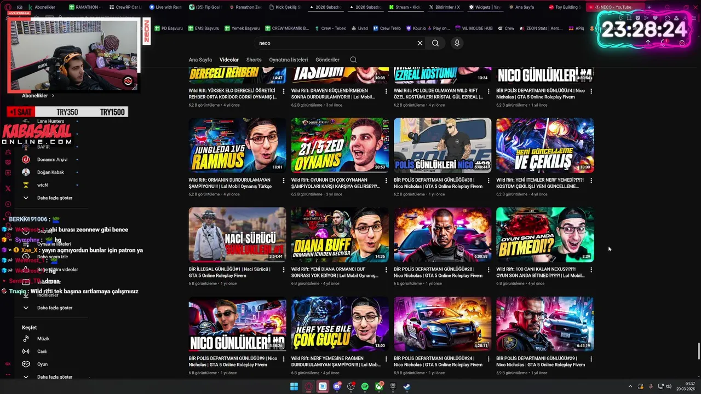Open Doğan Kabak subscription channel
The image size is (701, 394).
[x=49, y=172]
